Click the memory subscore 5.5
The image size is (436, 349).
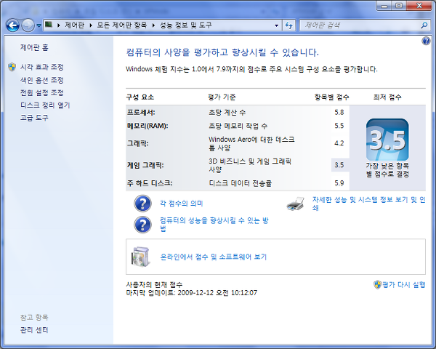click(339, 126)
